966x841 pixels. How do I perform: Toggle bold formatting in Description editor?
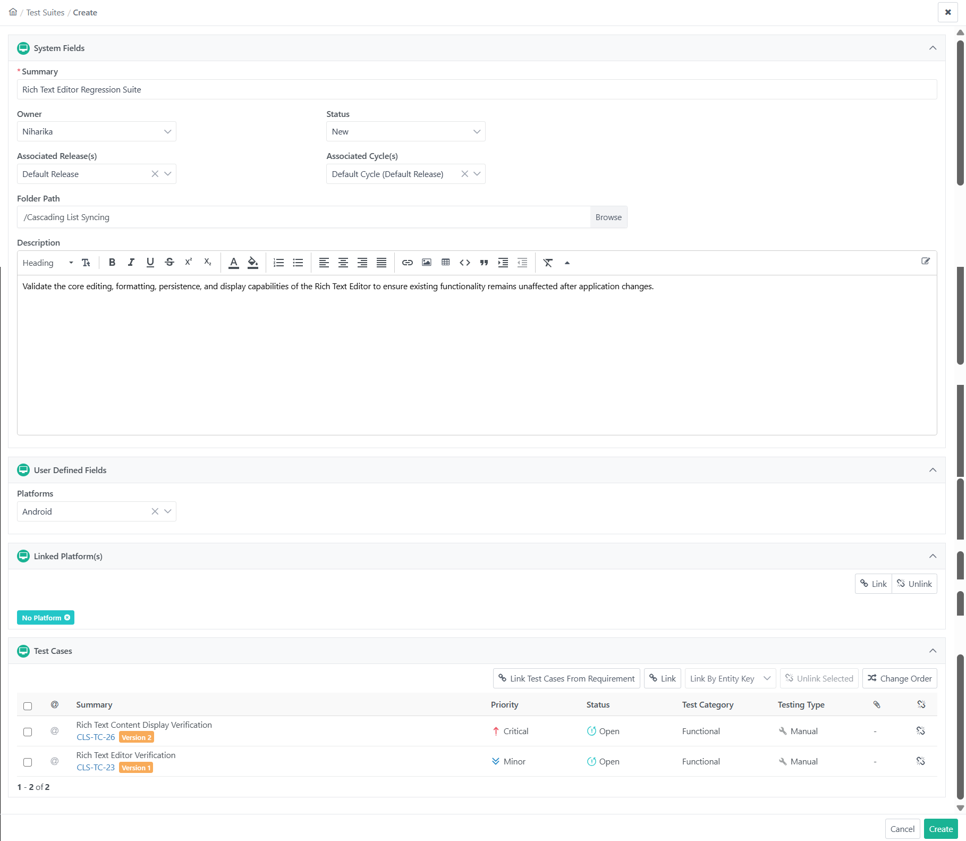pos(112,262)
